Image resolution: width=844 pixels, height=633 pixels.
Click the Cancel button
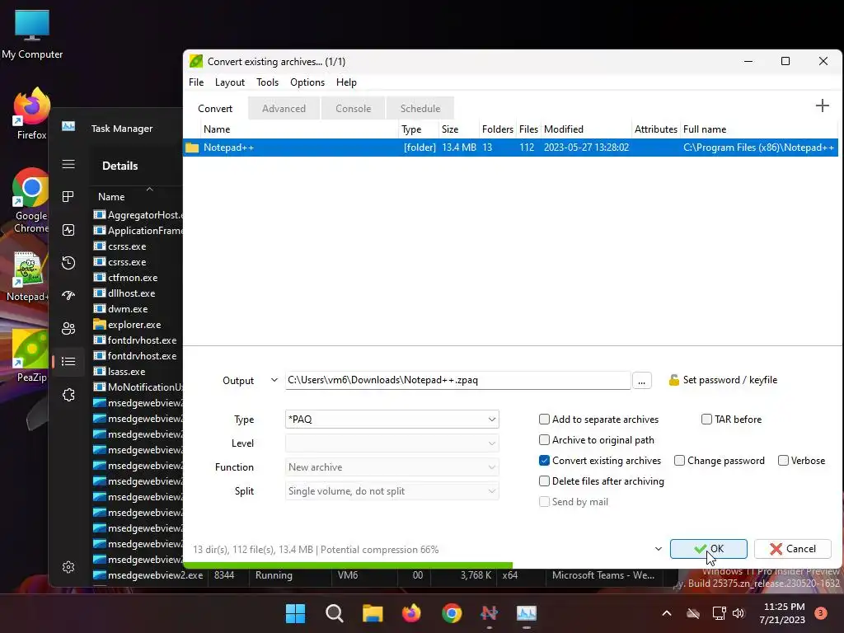click(x=793, y=549)
